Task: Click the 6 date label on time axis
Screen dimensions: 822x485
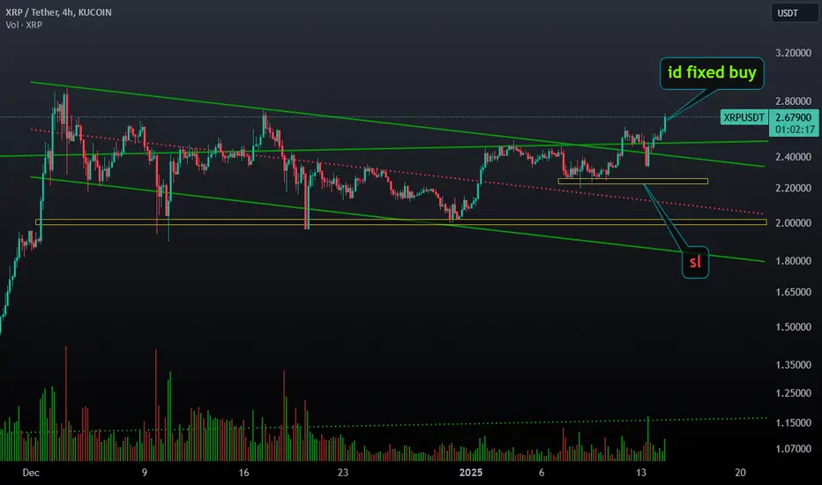Action: [542, 473]
